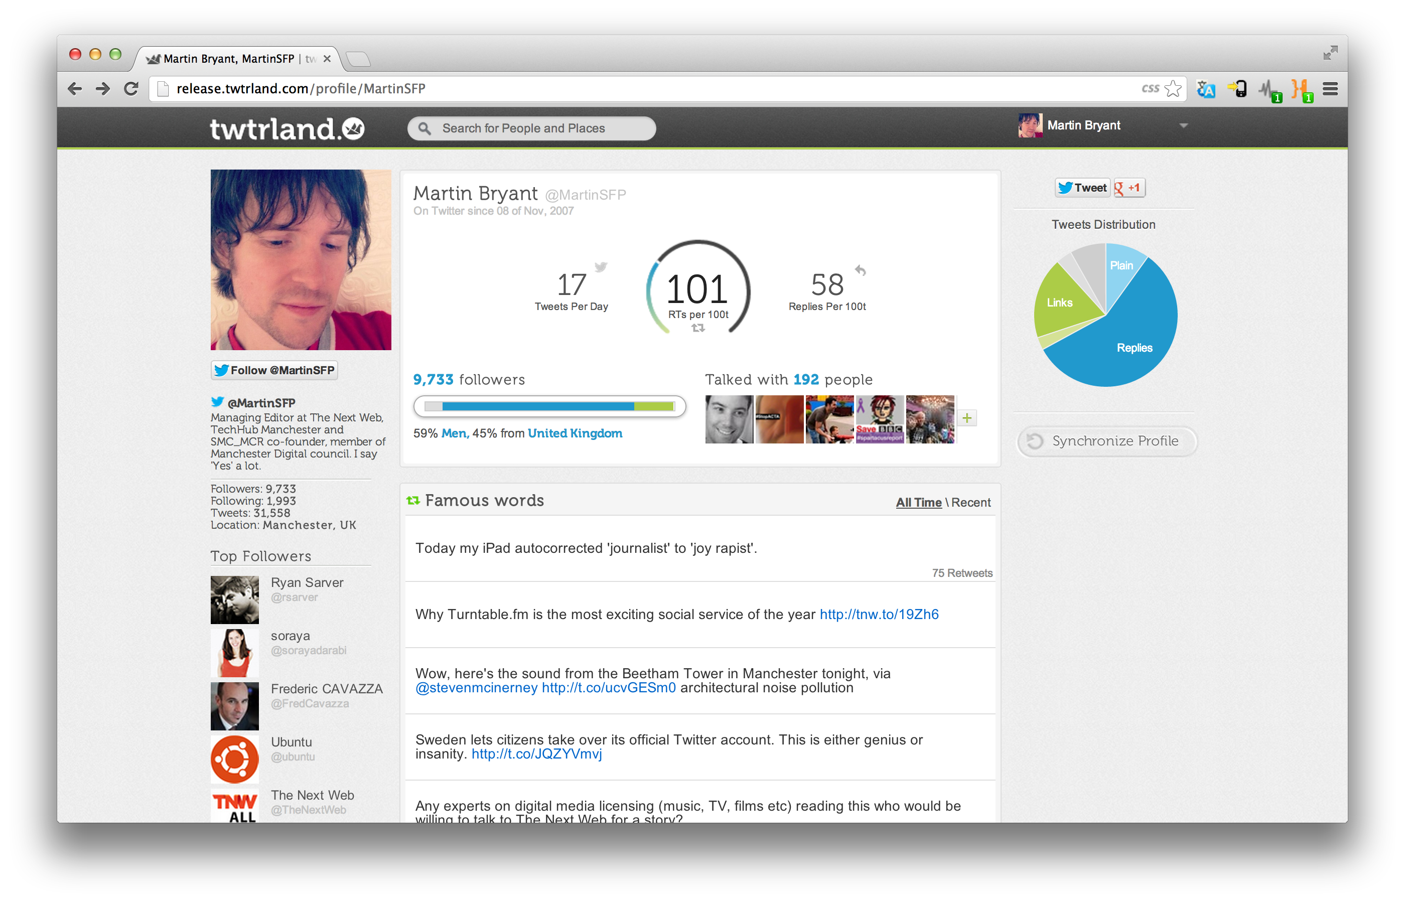This screenshot has width=1405, height=902.
Task: Click Follow @MartinSFP button
Action: point(274,370)
